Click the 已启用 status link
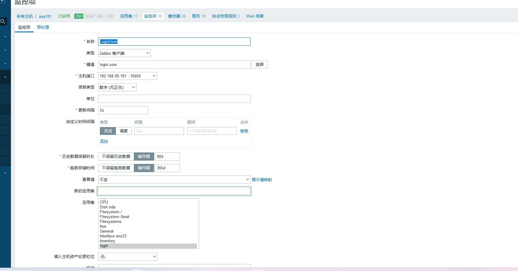Viewport: 518px width, 271px height. point(64,16)
